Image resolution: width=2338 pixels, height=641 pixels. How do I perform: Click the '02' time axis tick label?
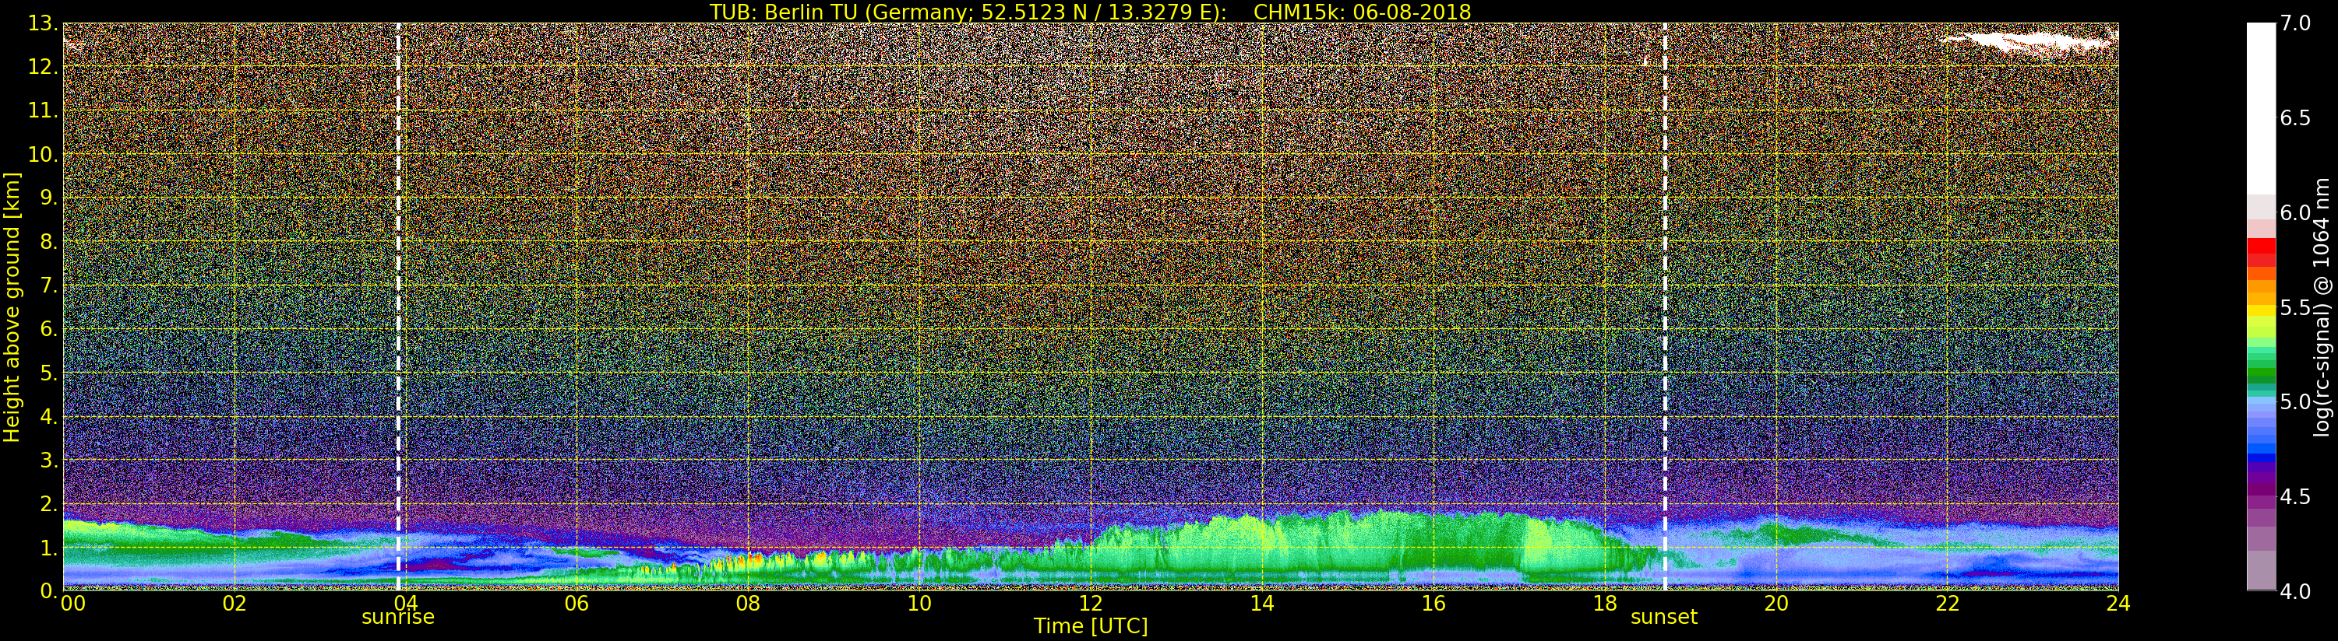tap(235, 604)
